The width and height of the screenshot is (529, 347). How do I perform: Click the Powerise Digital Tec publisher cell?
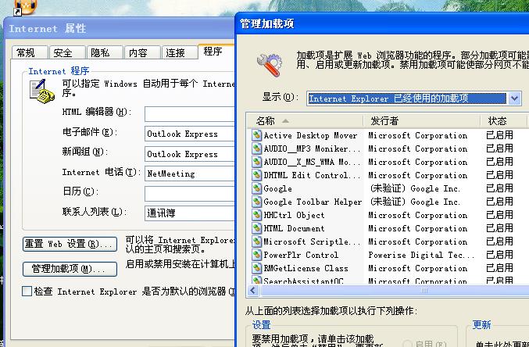[x=421, y=255]
